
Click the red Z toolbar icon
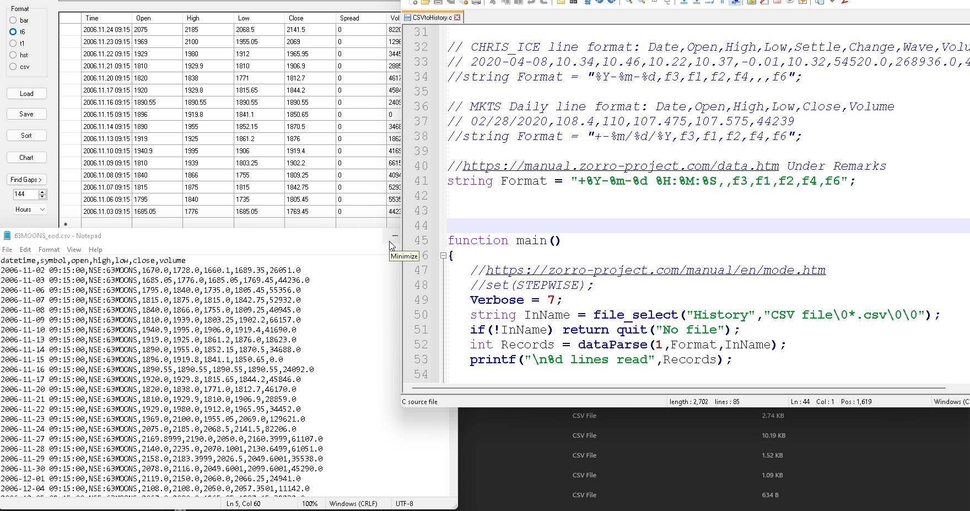point(844,2)
